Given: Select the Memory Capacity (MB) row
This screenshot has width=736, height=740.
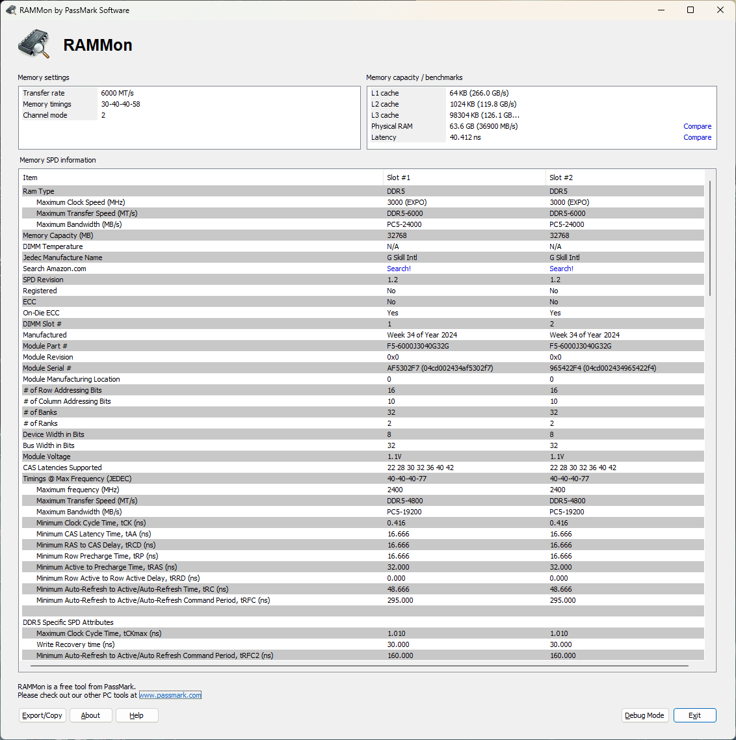Looking at the screenshot, I should [363, 235].
